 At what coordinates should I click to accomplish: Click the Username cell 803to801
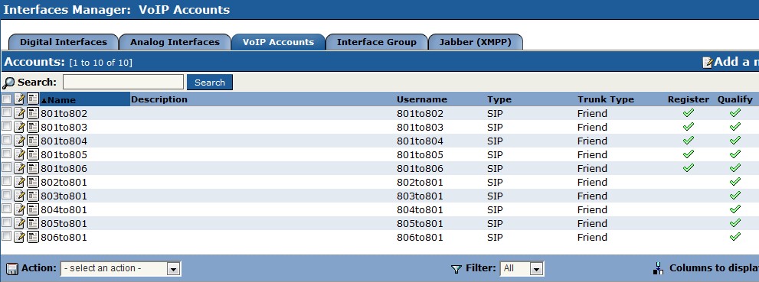(x=420, y=196)
